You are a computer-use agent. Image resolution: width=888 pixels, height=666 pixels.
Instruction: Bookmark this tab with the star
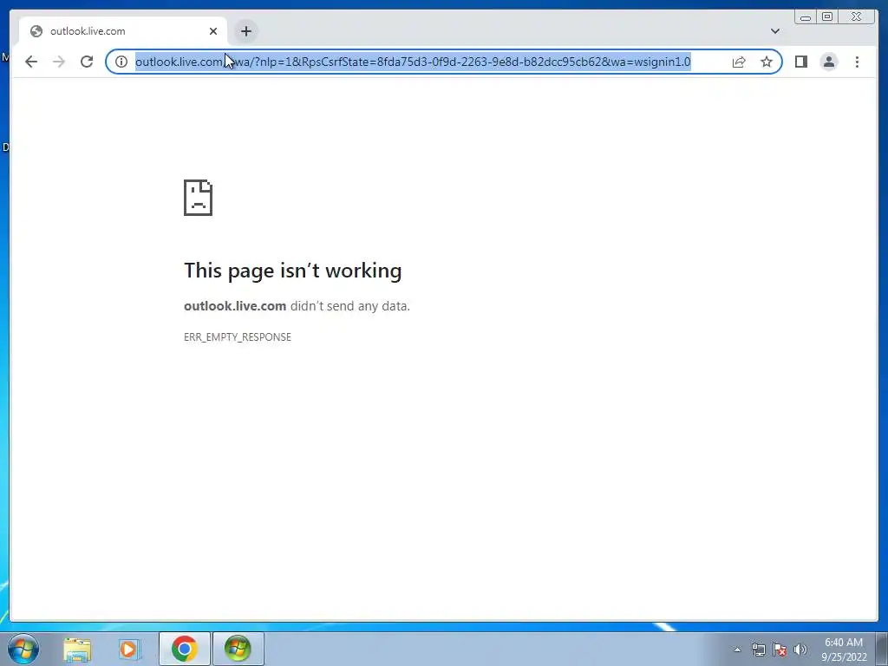point(767,62)
